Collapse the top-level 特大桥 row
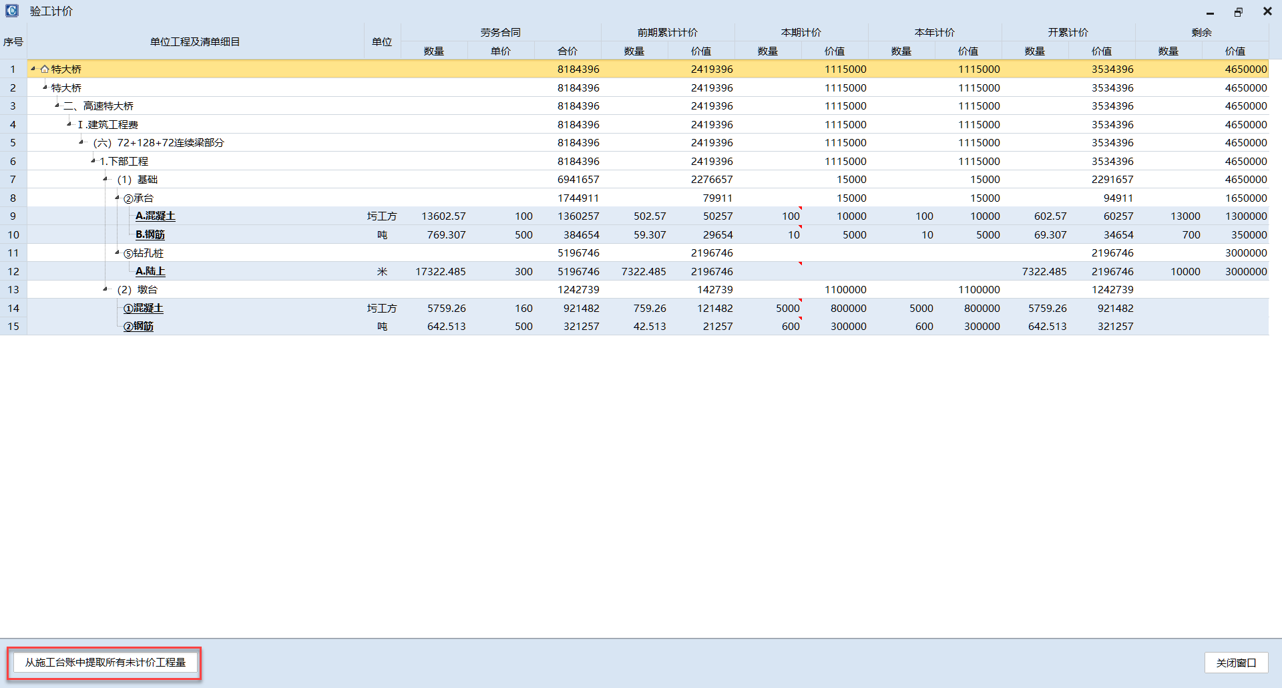 point(33,69)
